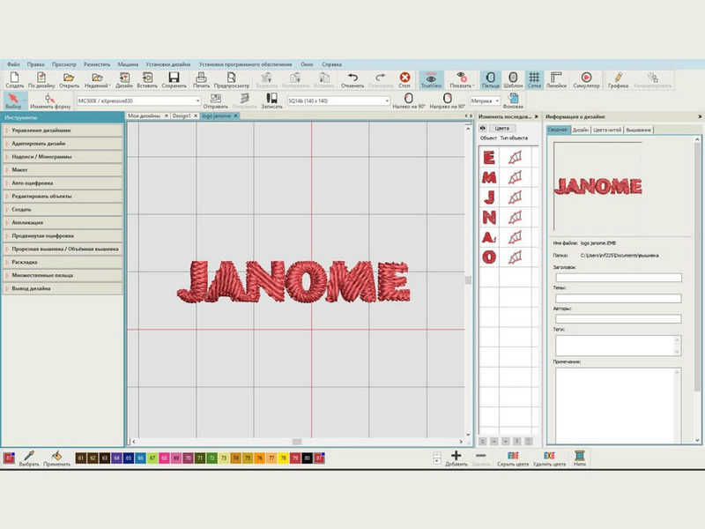Click the Выбрать color picker icon

[29, 458]
